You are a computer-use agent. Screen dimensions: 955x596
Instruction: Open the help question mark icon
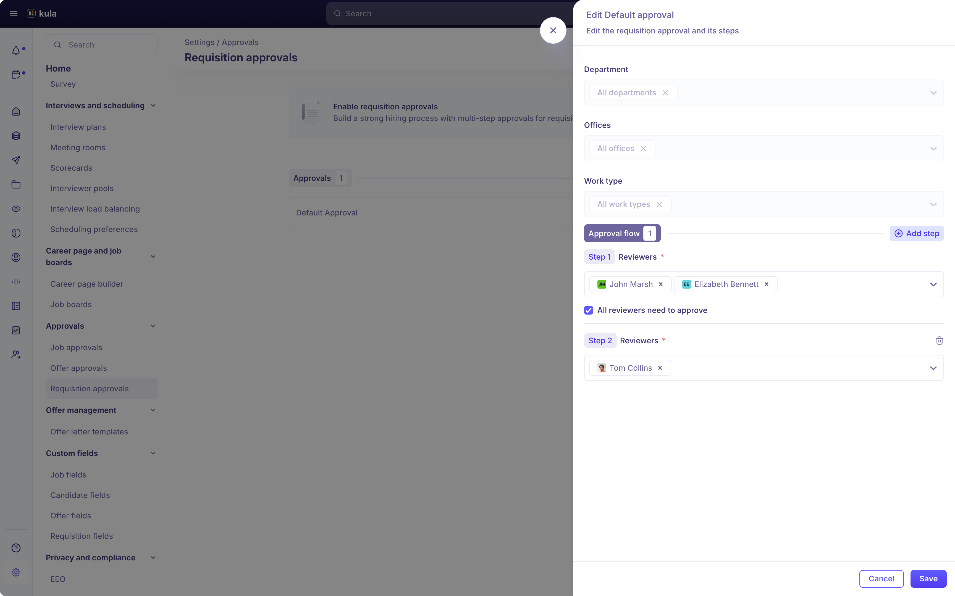[16, 548]
